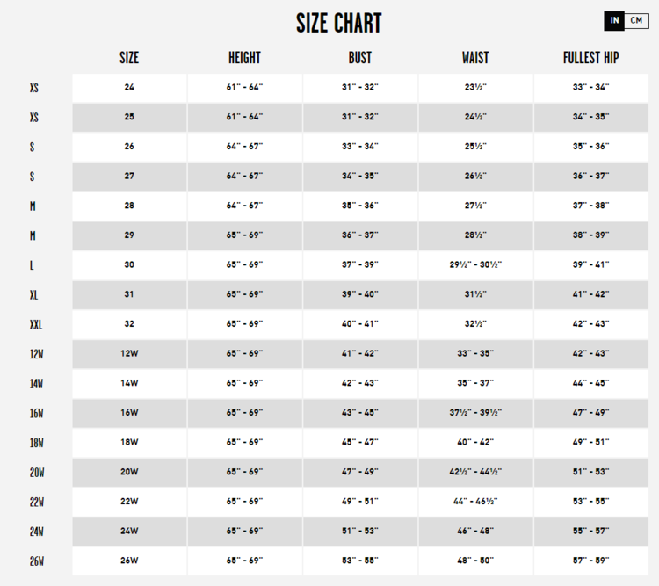Click the XXL row label

pos(35,324)
